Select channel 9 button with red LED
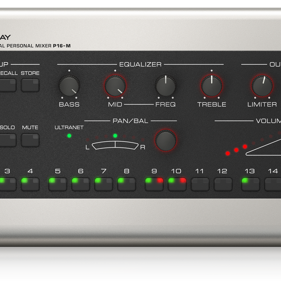The height and width of the screenshot is (281, 281). pyautogui.click(x=154, y=184)
